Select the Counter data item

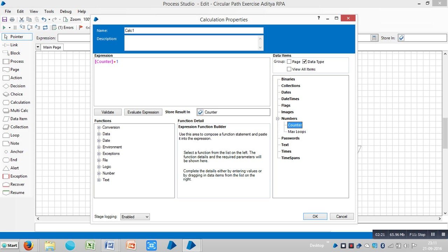pos(295,125)
